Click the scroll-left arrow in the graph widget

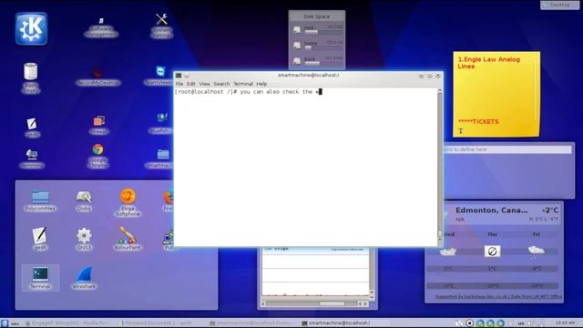[x=263, y=303]
